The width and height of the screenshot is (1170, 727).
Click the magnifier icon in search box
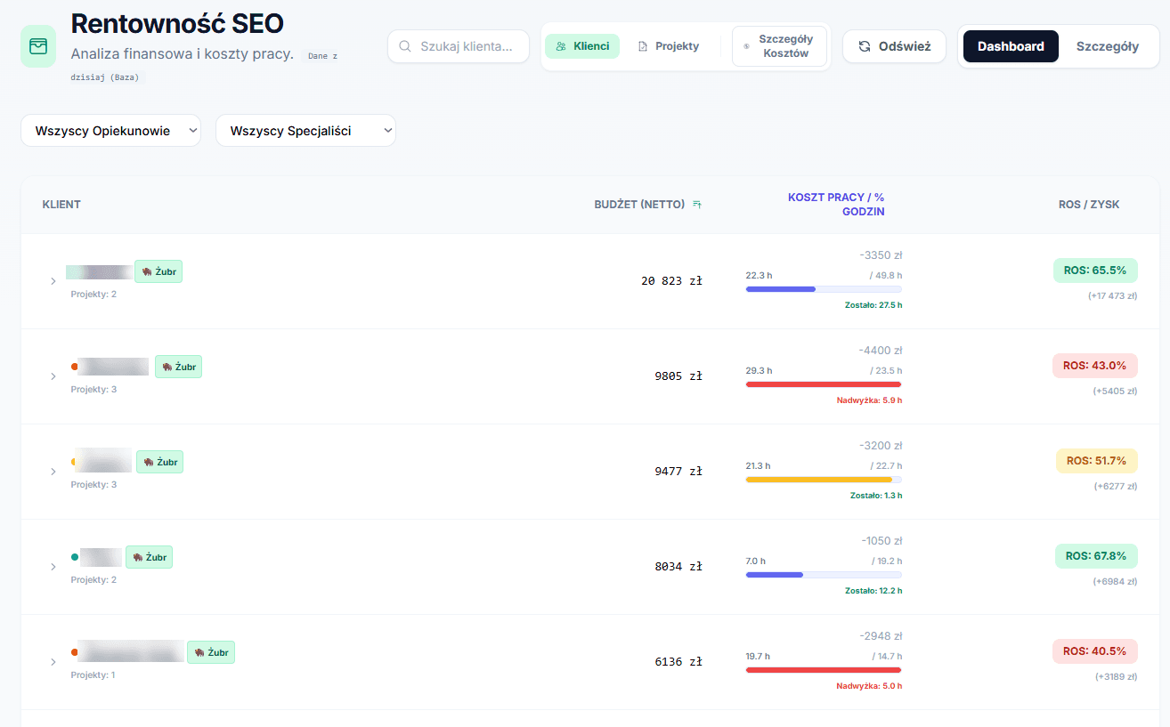tap(405, 46)
